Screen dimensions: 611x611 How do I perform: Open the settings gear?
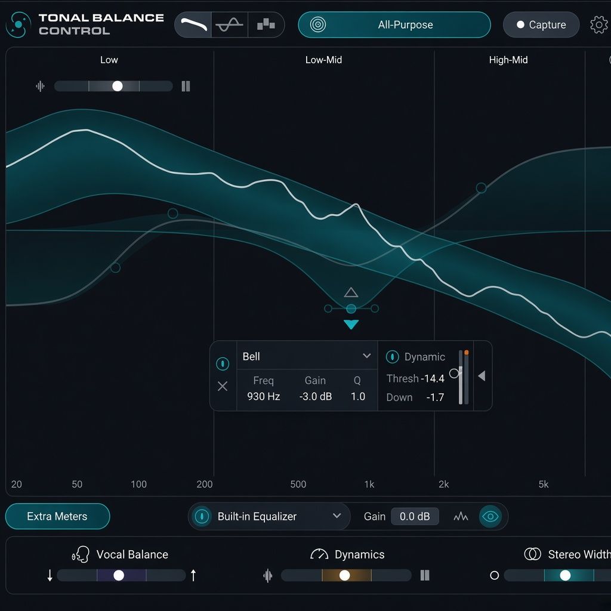(x=599, y=24)
